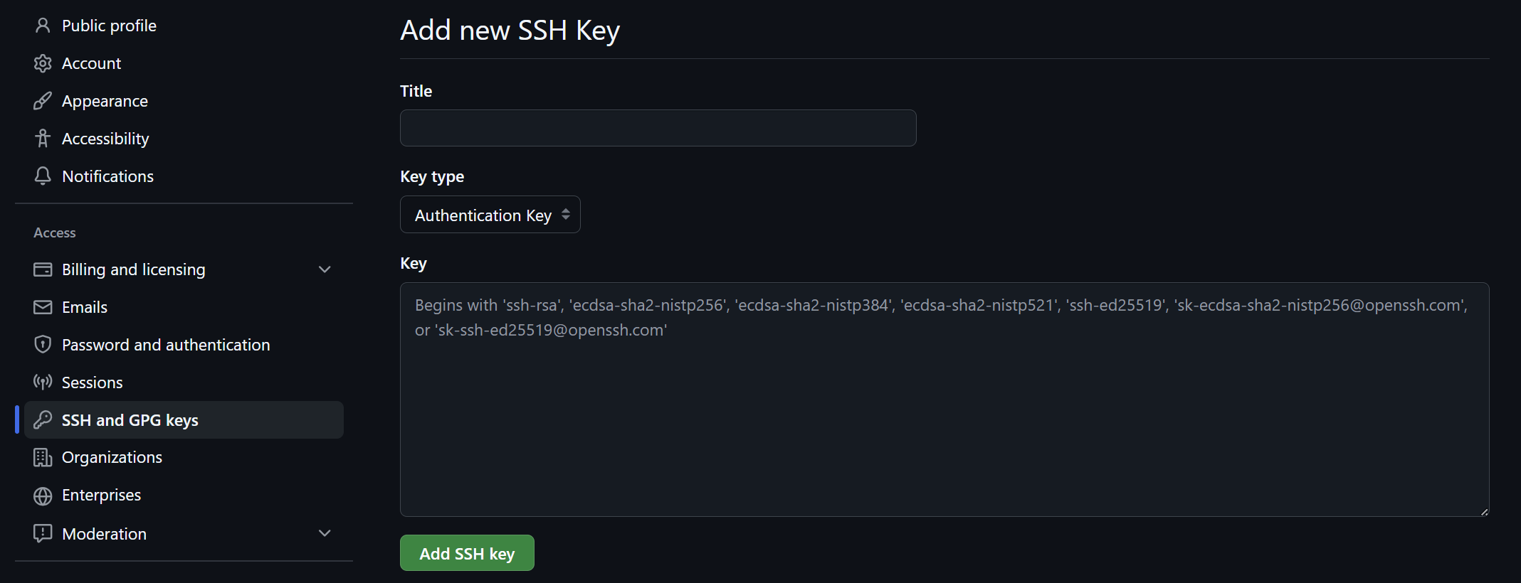Click the Enterprises globe icon
Image resolution: width=1521 pixels, height=583 pixels.
tap(43, 495)
